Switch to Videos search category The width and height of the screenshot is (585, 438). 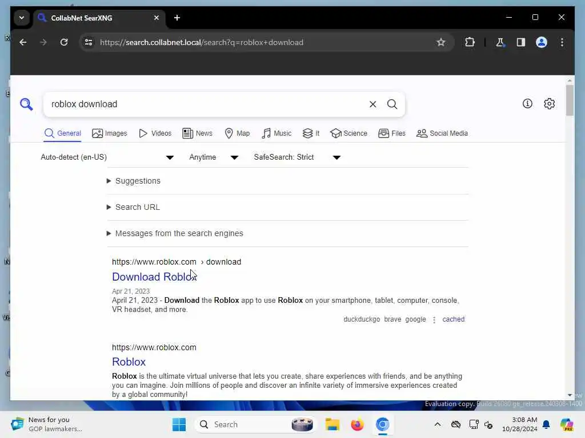click(155, 133)
